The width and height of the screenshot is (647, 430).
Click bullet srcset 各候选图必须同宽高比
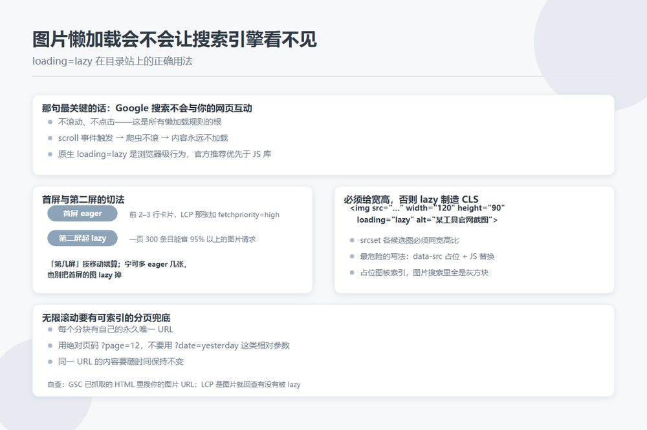[x=409, y=240]
